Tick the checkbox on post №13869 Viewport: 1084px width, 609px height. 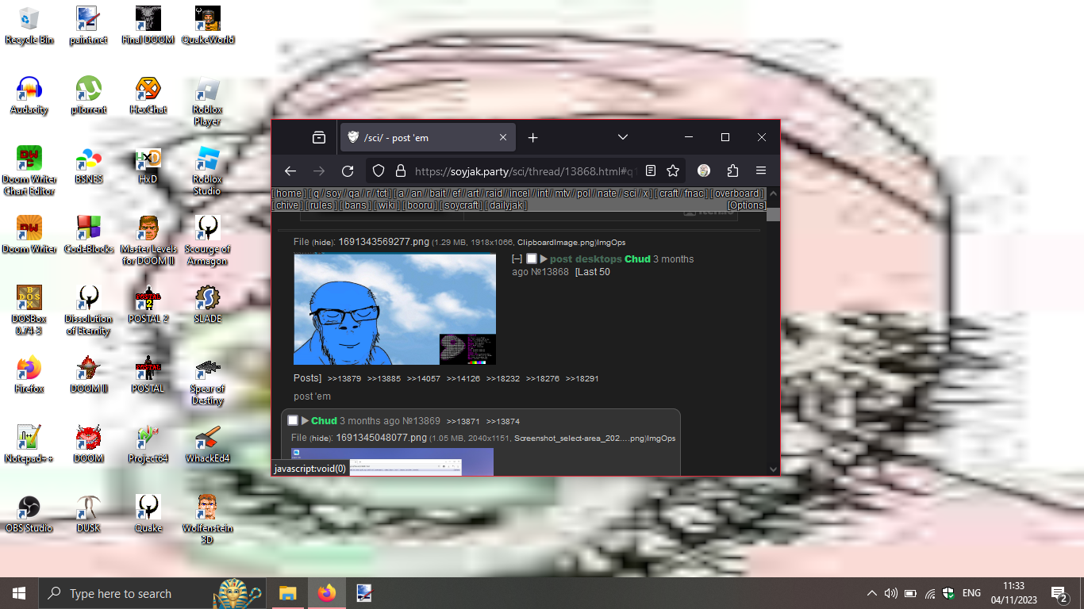[293, 420]
